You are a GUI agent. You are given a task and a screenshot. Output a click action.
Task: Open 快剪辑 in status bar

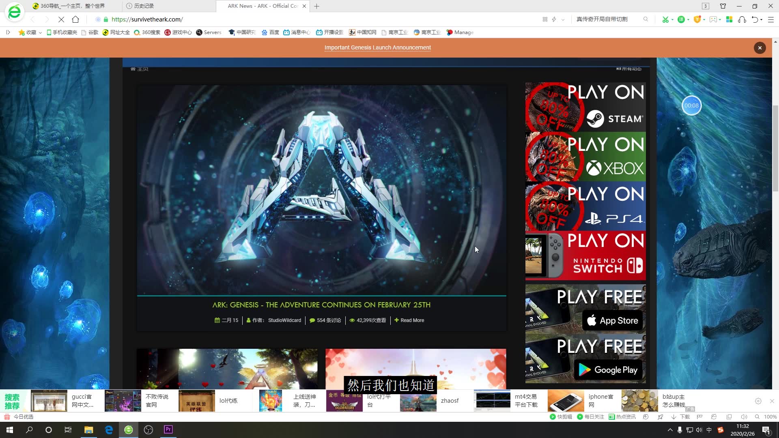561,417
